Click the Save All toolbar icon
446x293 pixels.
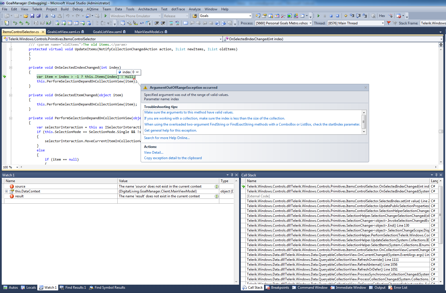click(38, 16)
